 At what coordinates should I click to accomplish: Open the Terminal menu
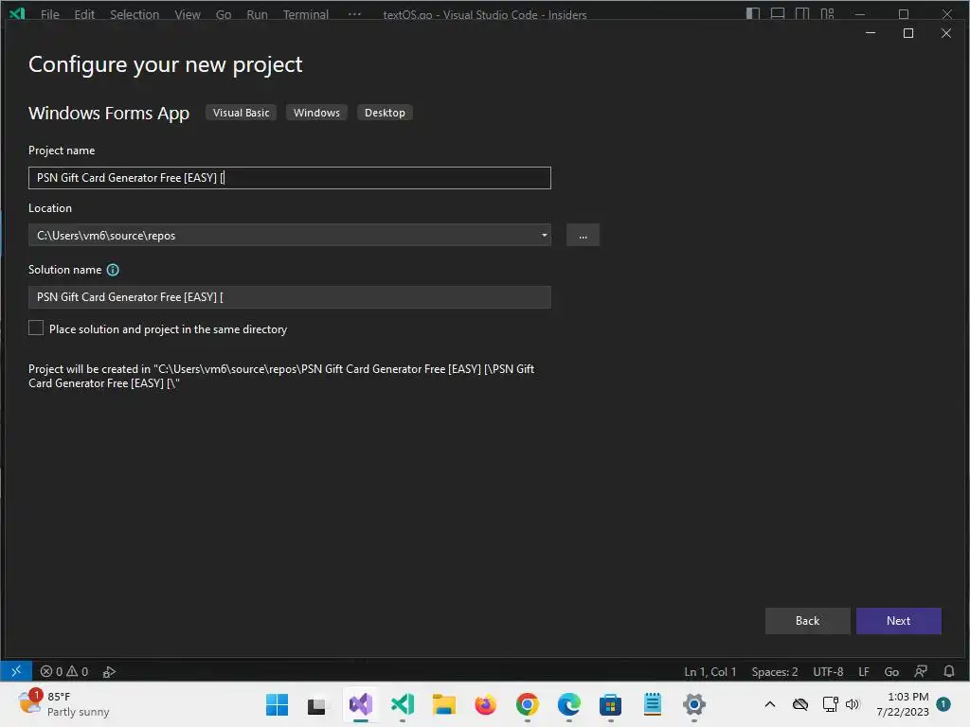(x=306, y=14)
